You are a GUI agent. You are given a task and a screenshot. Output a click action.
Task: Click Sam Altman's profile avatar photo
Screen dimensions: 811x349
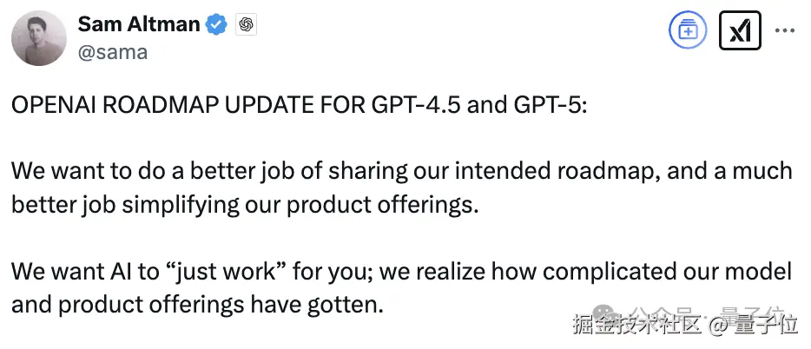point(39,36)
